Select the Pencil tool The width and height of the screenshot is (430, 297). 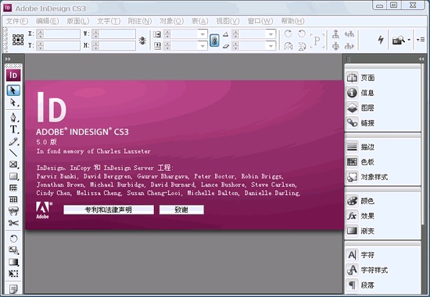click(x=13, y=141)
